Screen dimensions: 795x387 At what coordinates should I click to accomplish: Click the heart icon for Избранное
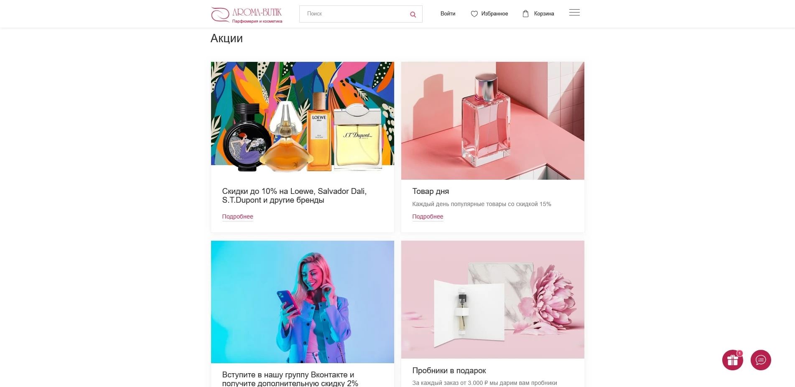point(474,14)
